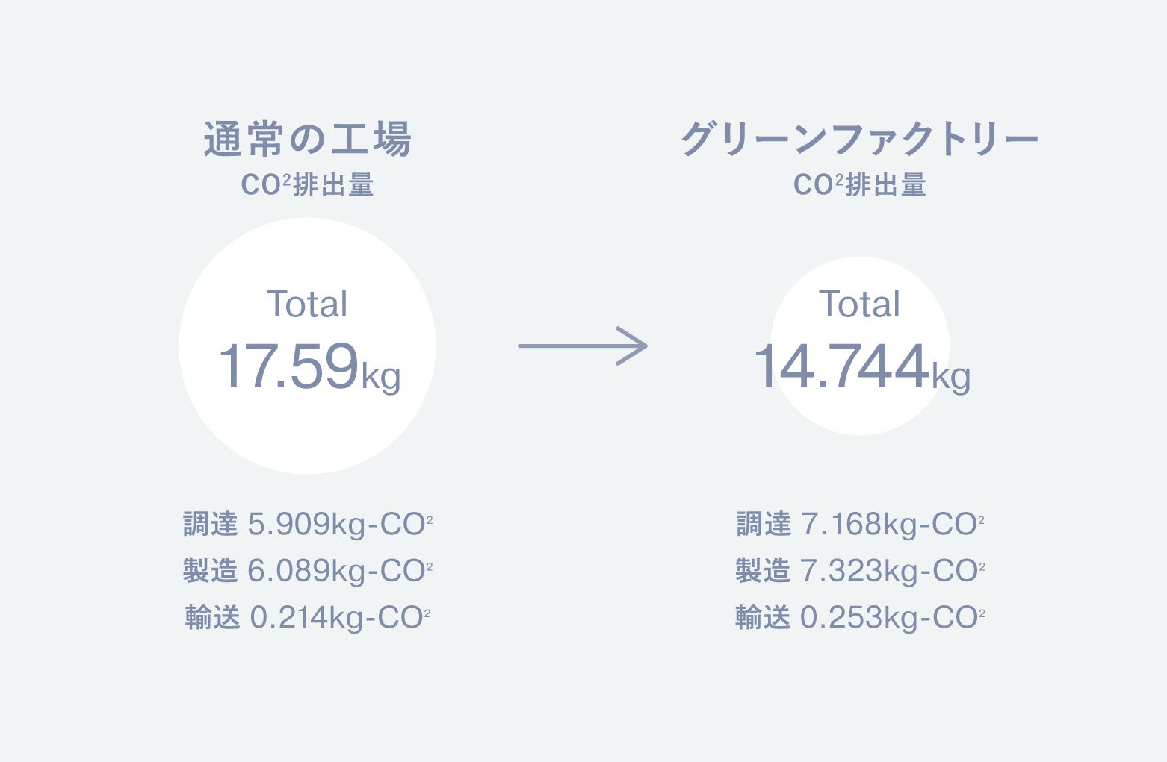Click the 輸送 0.214kg-CO2 line

point(308,617)
